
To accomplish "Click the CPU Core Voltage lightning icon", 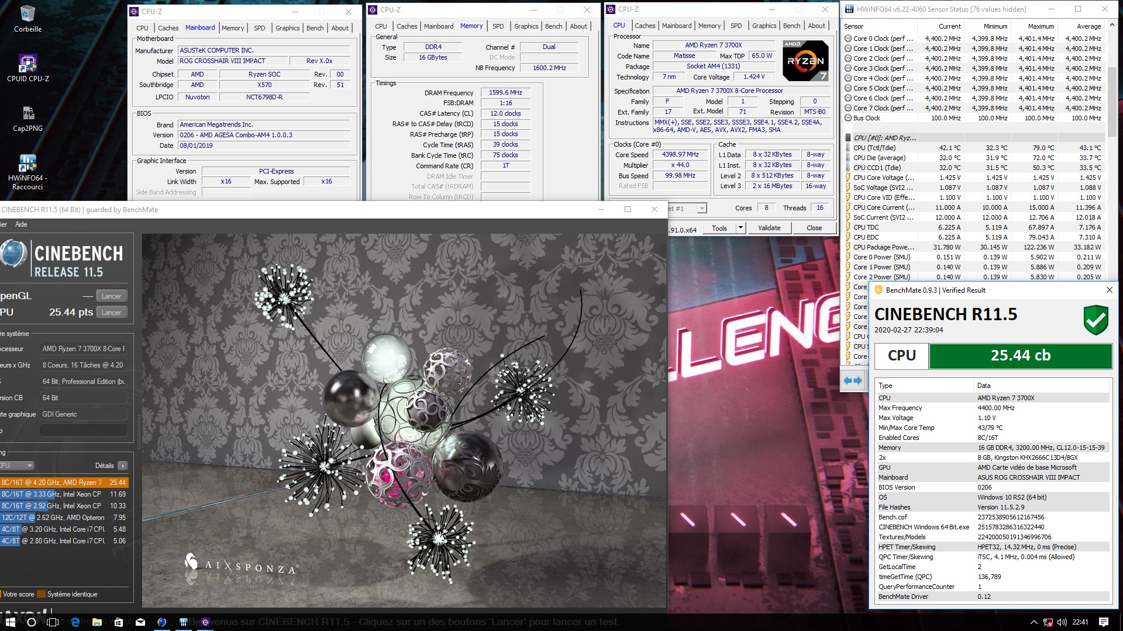I will pyautogui.click(x=848, y=178).
